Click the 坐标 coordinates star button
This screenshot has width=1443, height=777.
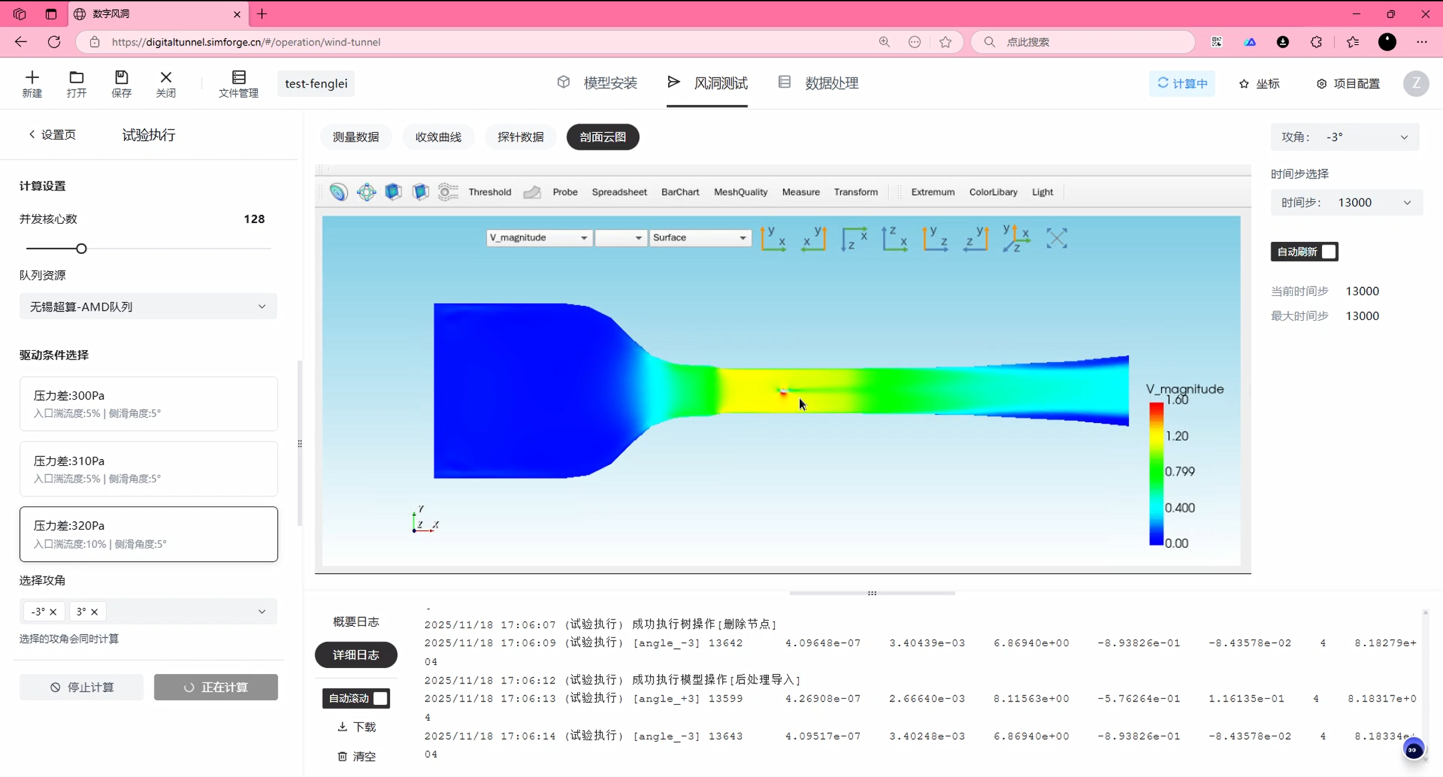(1259, 84)
